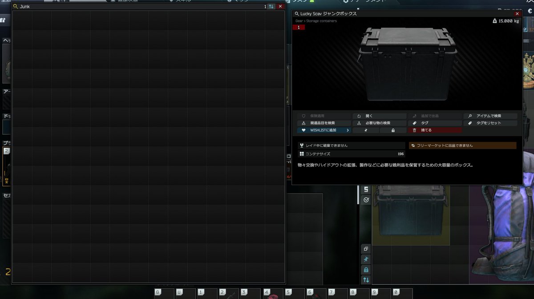Click 関連品目を検索 linked search button
Screen dimensions: 534x299
(324, 123)
